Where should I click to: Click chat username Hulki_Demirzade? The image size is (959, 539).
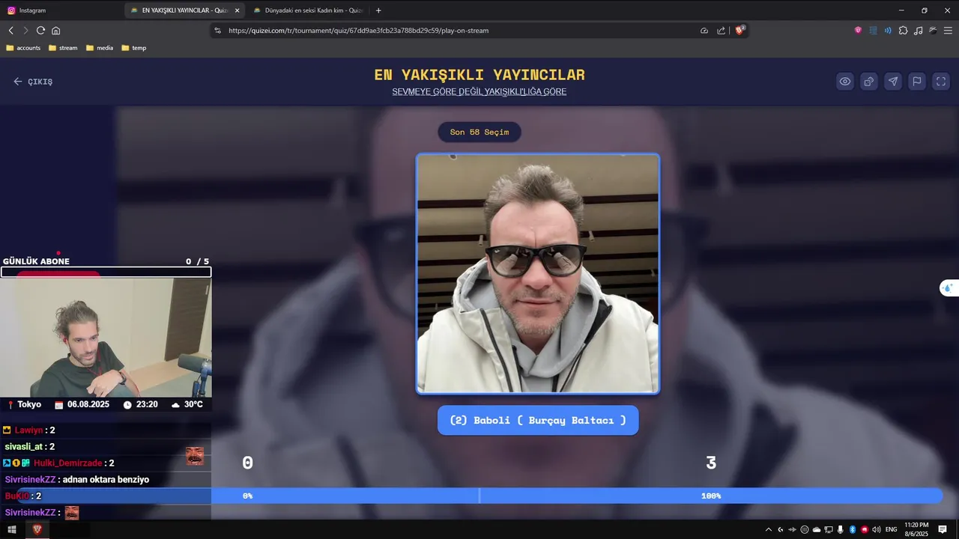(68, 463)
